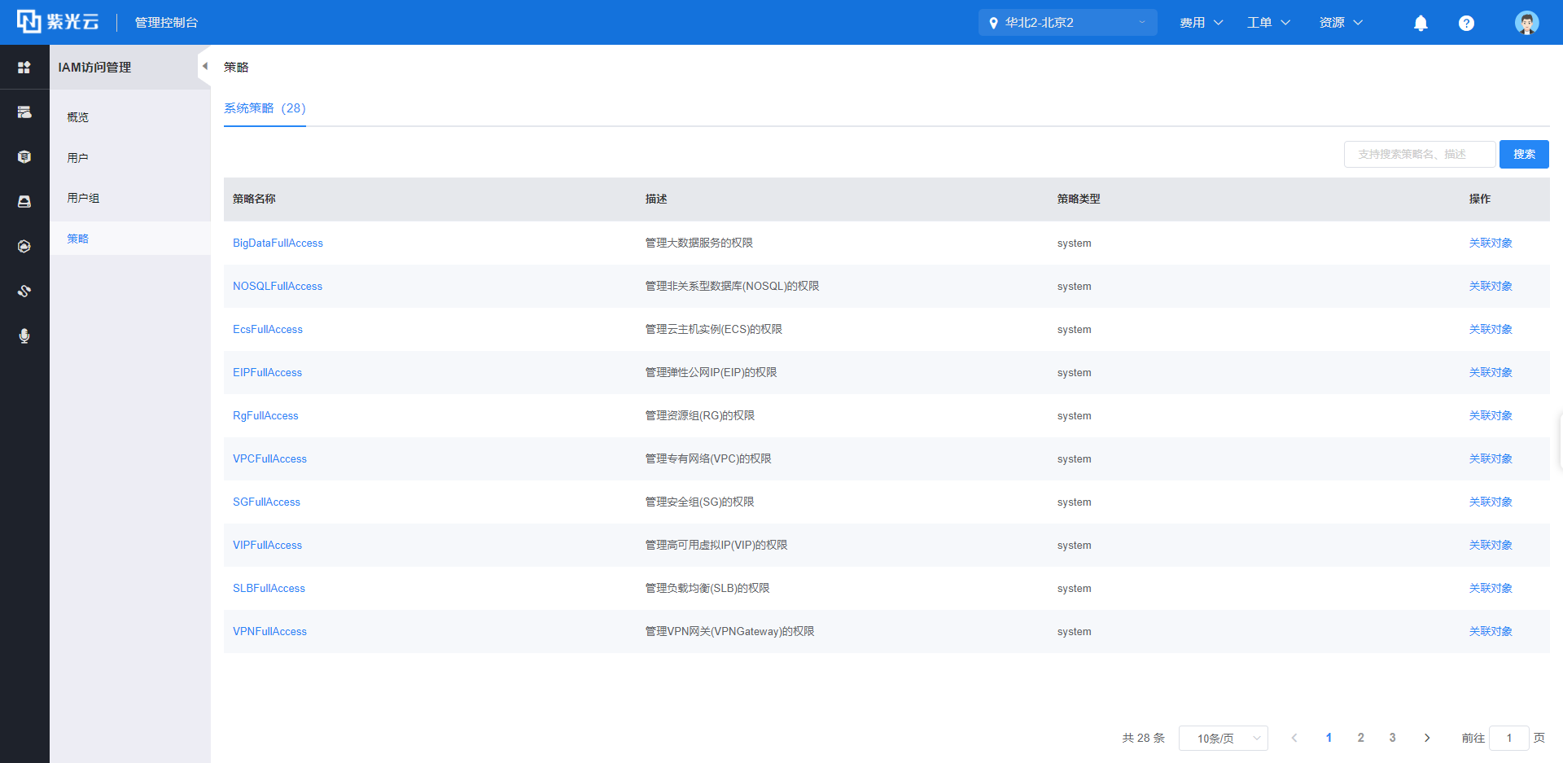Click the chain link icon in sidebar
This screenshot has width=1563, height=763.
pyautogui.click(x=24, y=291)
